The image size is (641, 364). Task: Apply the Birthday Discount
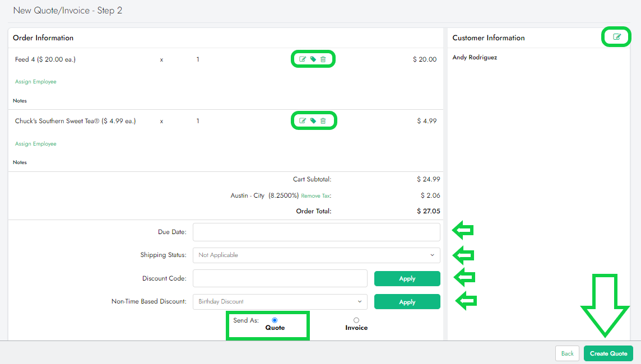tap(407, 302)
